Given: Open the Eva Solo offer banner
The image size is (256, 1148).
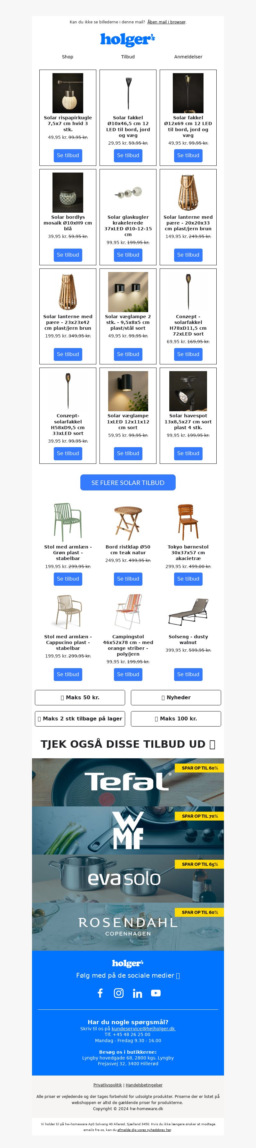Looking at the screenshot, I should (128, 878).
